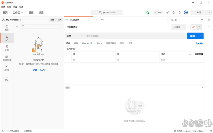213x133 pixels.
Task: Switch to the 测试 tests tab
Action: 122,43
